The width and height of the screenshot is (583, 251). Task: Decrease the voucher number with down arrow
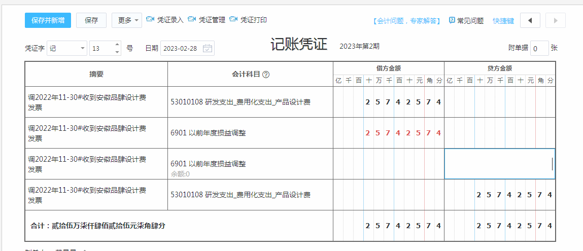pyautogui.click(x=117, y=52)
